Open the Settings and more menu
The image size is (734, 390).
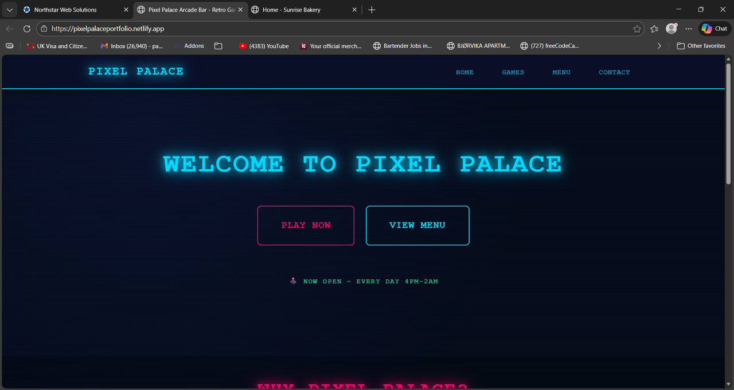pyautogui.click(x=689, y=29)
